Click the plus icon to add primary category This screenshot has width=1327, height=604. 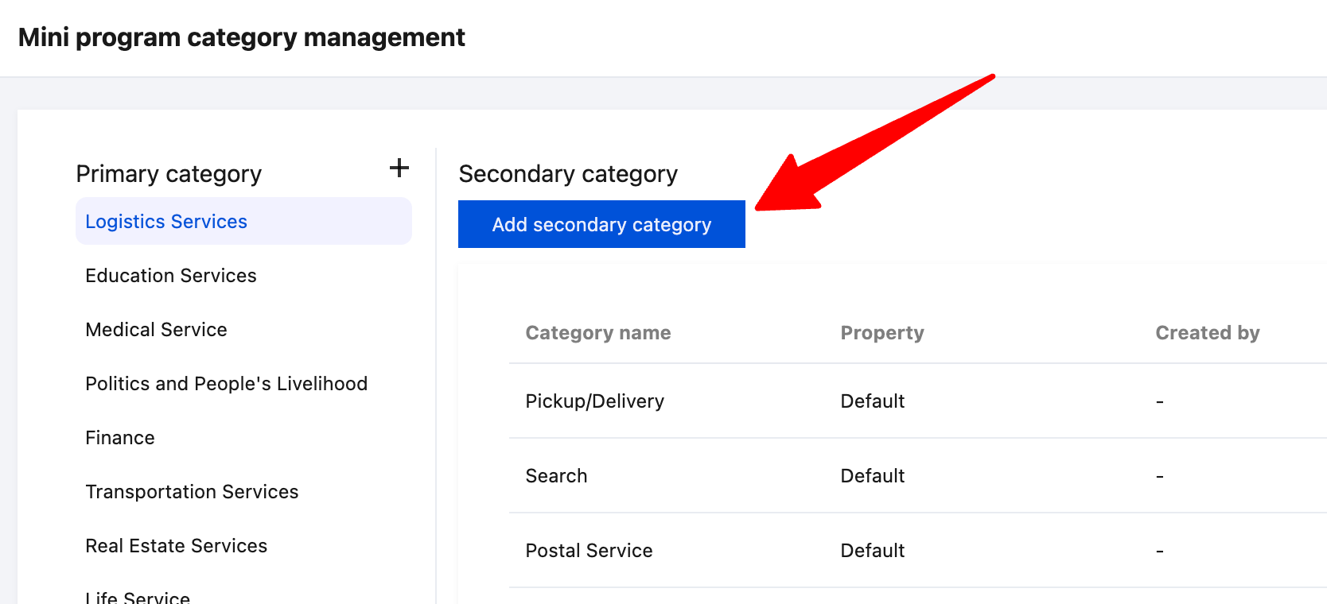click(399, 168)
